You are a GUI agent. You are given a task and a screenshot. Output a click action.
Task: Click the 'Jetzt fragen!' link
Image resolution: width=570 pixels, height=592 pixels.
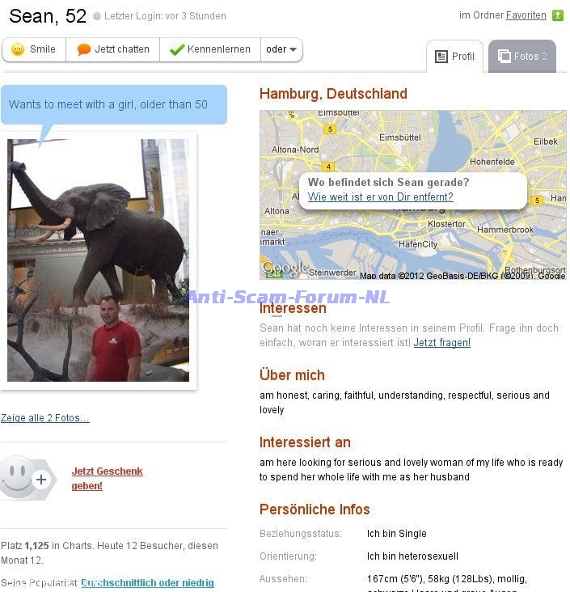click(x=442, y=343)
